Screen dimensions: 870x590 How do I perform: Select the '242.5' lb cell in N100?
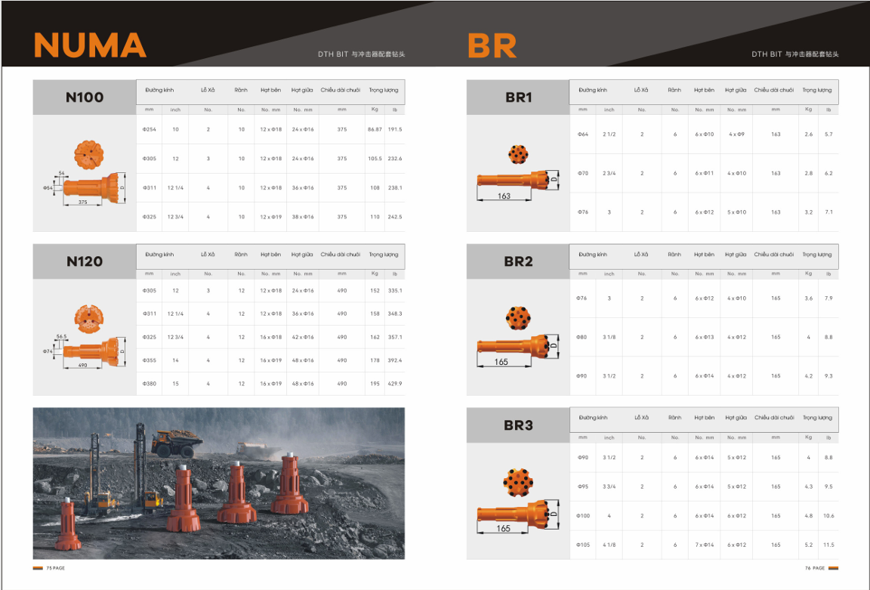(395, 217)
